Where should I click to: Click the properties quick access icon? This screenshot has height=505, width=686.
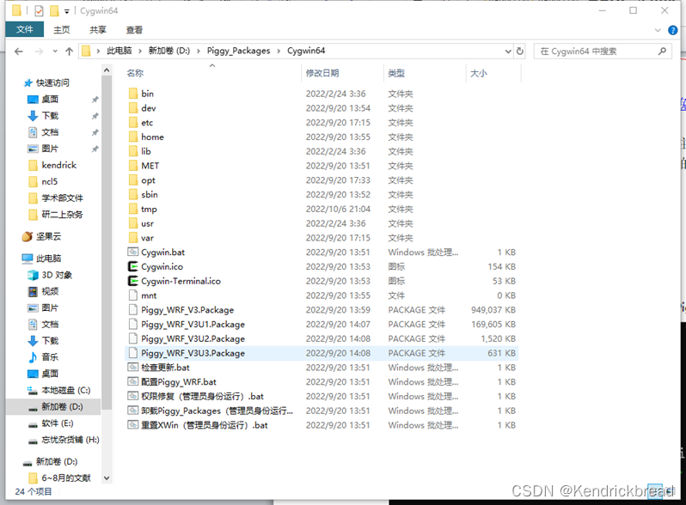pos(39,11)
